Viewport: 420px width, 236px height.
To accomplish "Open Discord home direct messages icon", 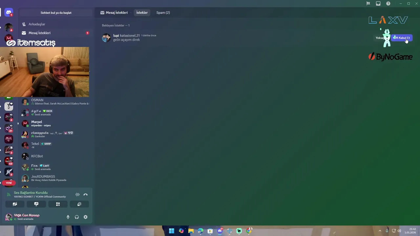I will [x=9, y=12].
